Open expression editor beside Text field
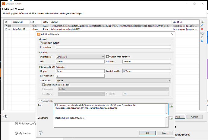 (x=171, y=106)
